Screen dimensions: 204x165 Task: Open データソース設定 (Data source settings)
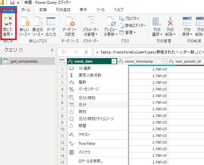70,27
